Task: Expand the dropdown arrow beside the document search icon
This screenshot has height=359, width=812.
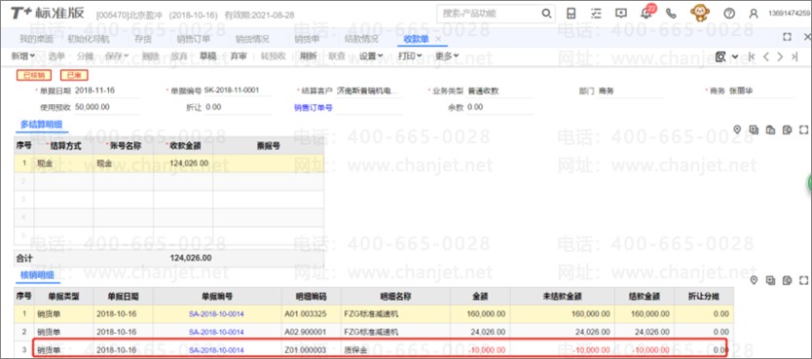Action: [x=735, y=56]
